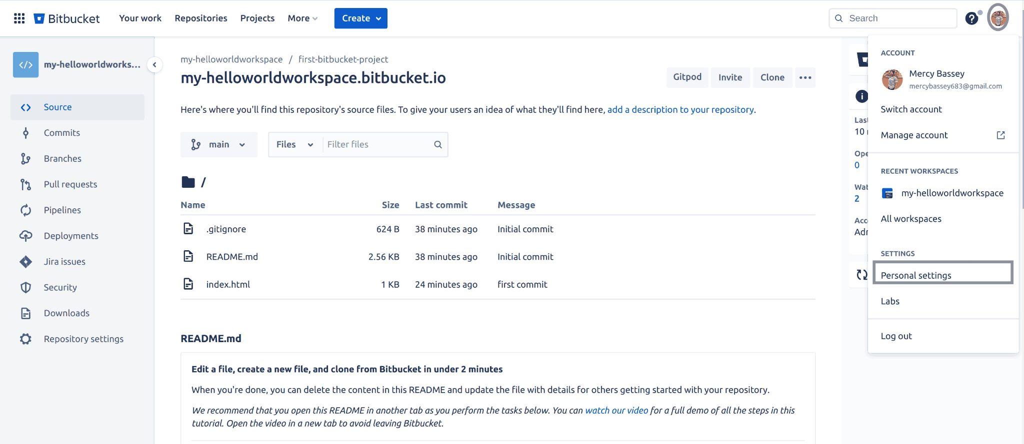Viewport: 1024px width, 444px height.
Task: Click the Commits icon in sidebar
Action: (x=26, y=133)
